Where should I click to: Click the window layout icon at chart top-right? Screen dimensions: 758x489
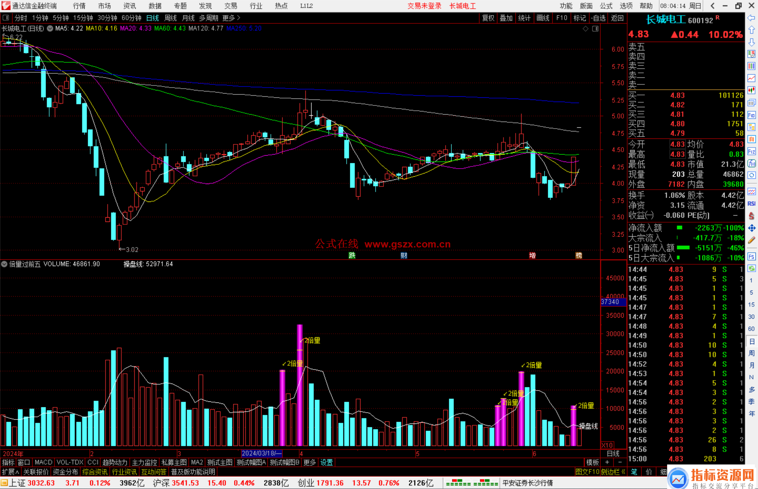(x=595, y=29)
